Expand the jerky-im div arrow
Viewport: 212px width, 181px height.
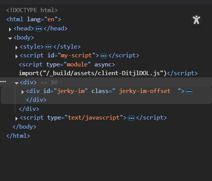pyautogui.click(x=22, y=92)
